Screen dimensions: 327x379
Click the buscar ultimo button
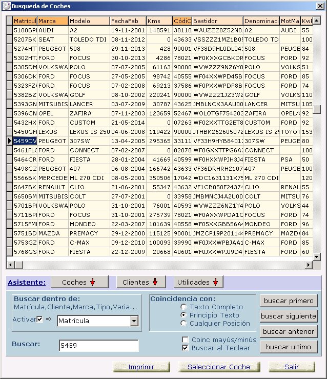pos(289,347)
